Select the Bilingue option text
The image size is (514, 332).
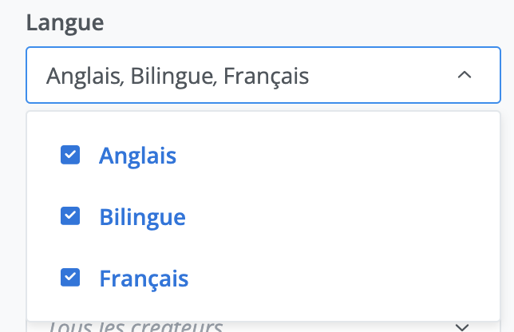pyautogui.click(x=142, y=217)
